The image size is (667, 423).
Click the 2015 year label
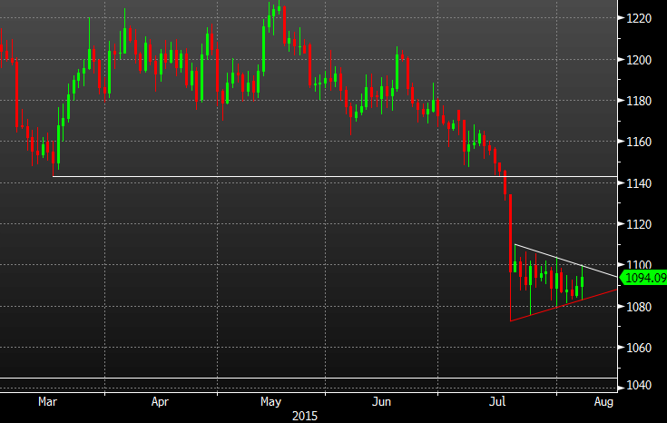tap(305, 416)
